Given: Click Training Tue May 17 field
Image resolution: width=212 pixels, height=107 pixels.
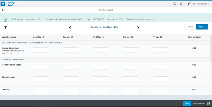Looking at the screenshot, I should coord(70,92).
